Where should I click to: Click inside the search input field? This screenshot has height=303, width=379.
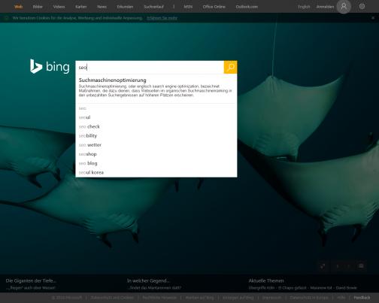click(x=150, y=67)
